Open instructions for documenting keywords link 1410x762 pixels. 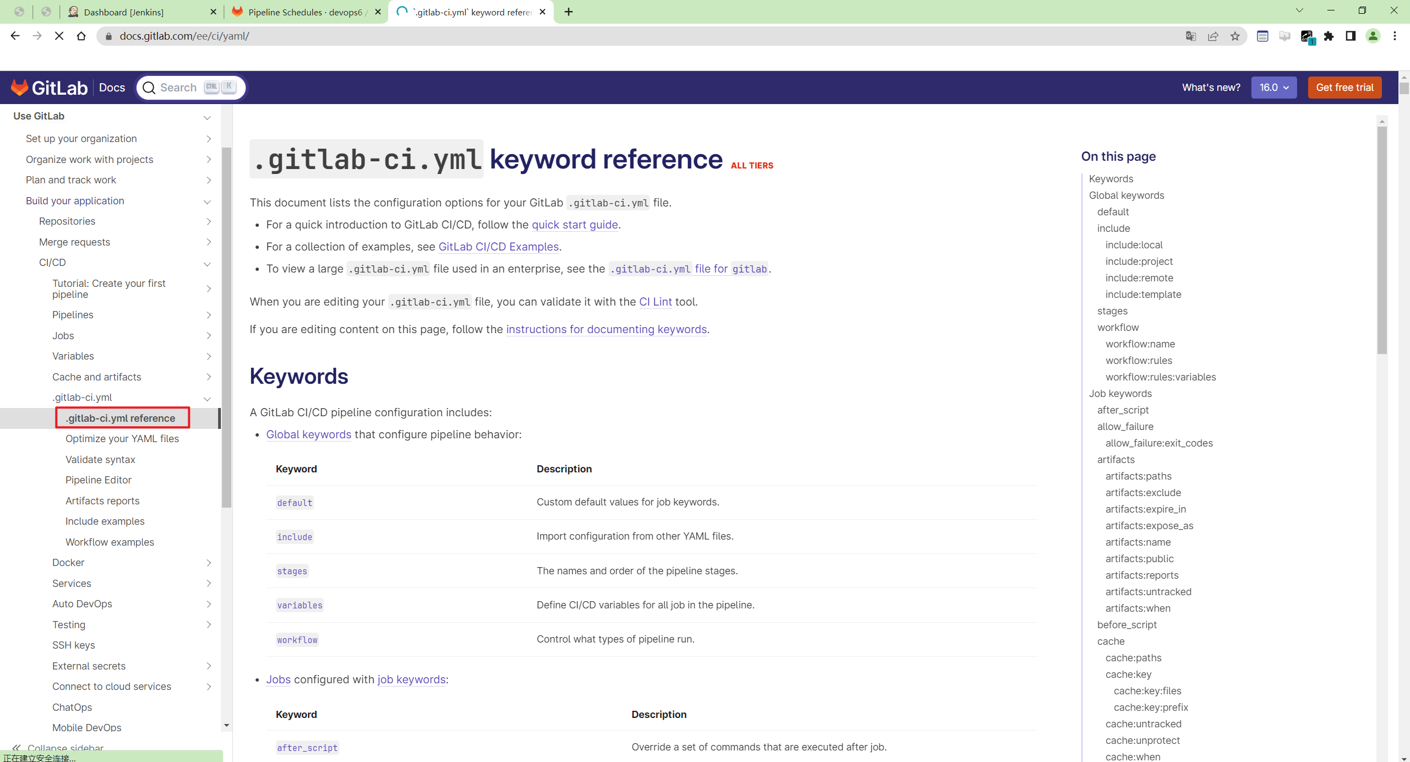click(x=606, y=329)
